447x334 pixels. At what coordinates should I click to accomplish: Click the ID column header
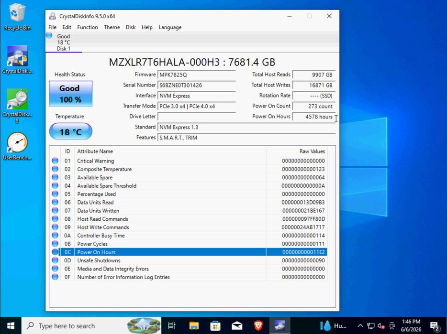67,151
